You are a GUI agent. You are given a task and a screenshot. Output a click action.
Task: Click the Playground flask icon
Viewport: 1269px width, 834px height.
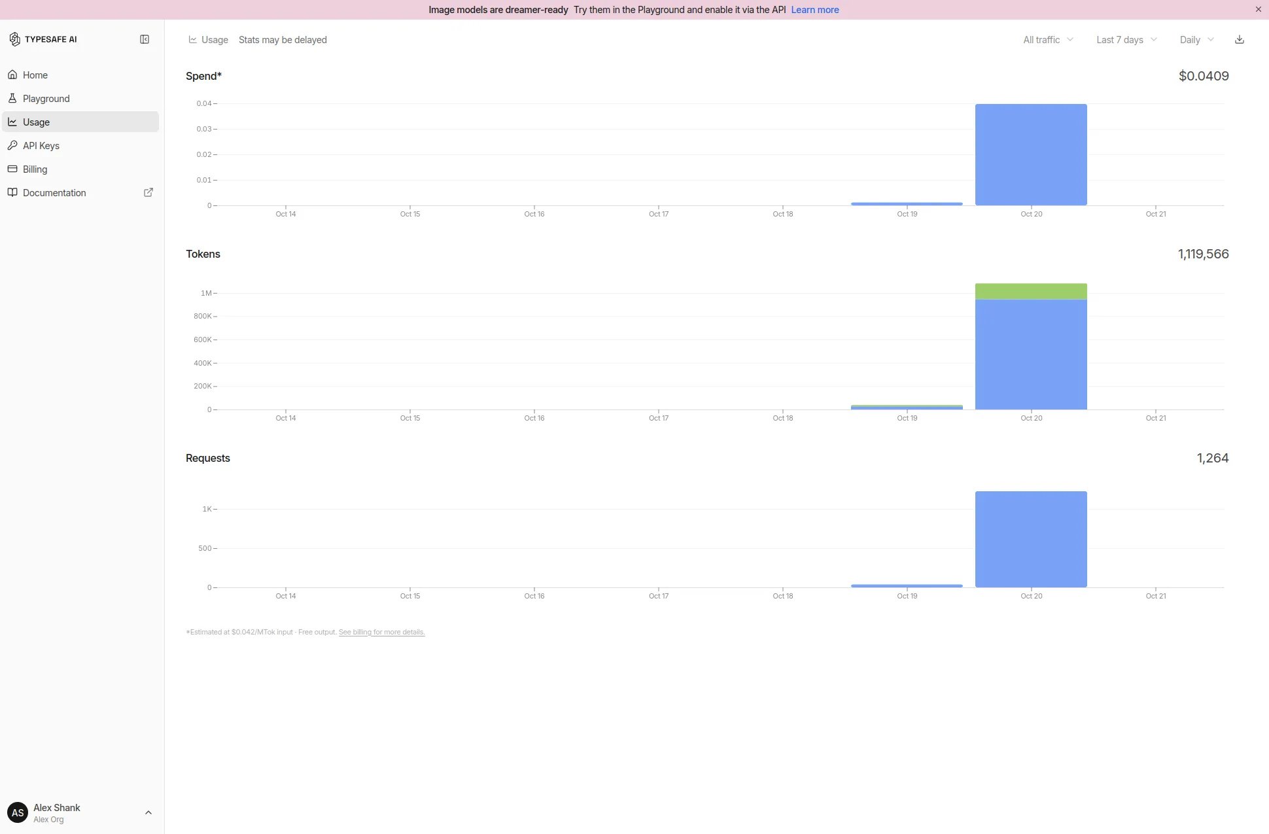pos(12,98)
